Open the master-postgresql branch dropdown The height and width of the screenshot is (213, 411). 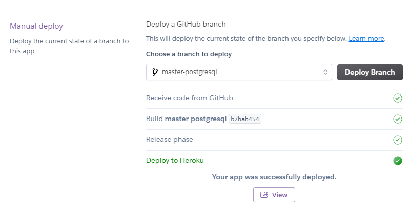click(238, 72)
